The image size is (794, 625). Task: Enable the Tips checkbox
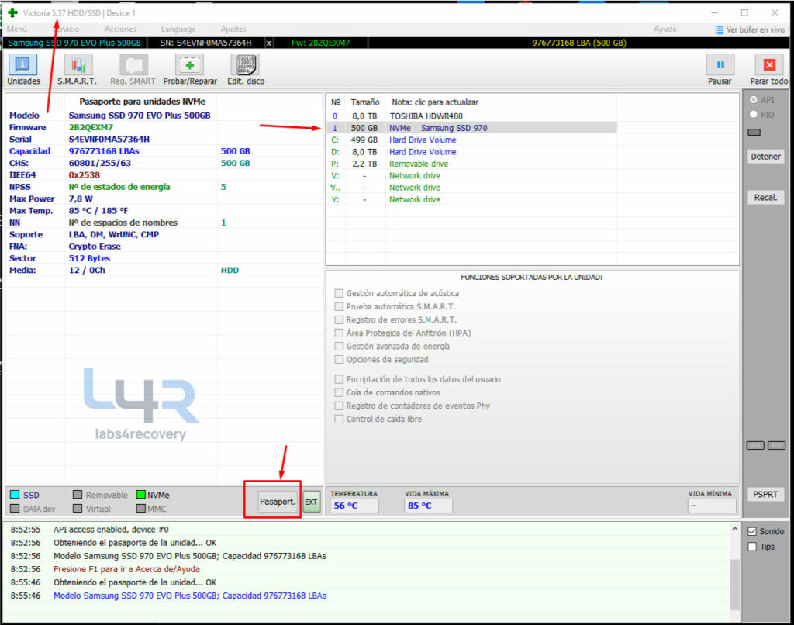tap(752, 547)
